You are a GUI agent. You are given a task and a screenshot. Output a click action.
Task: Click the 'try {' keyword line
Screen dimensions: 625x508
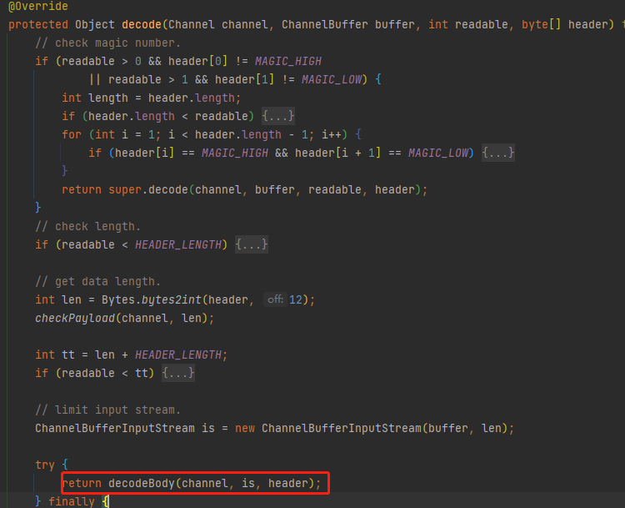tap(52, 465)
